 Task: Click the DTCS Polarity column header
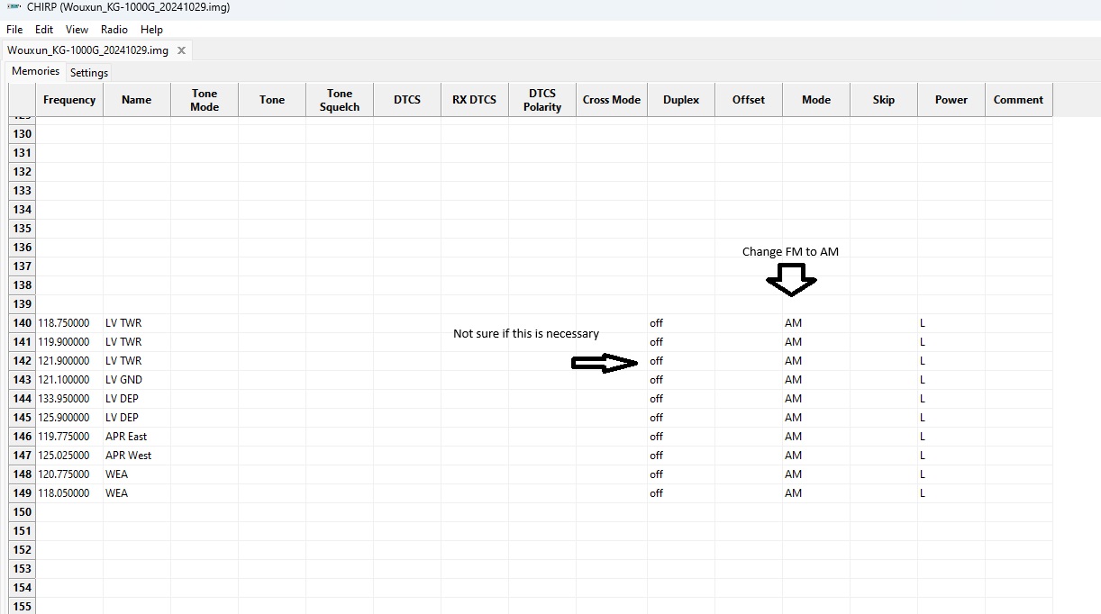pos(542,100)
